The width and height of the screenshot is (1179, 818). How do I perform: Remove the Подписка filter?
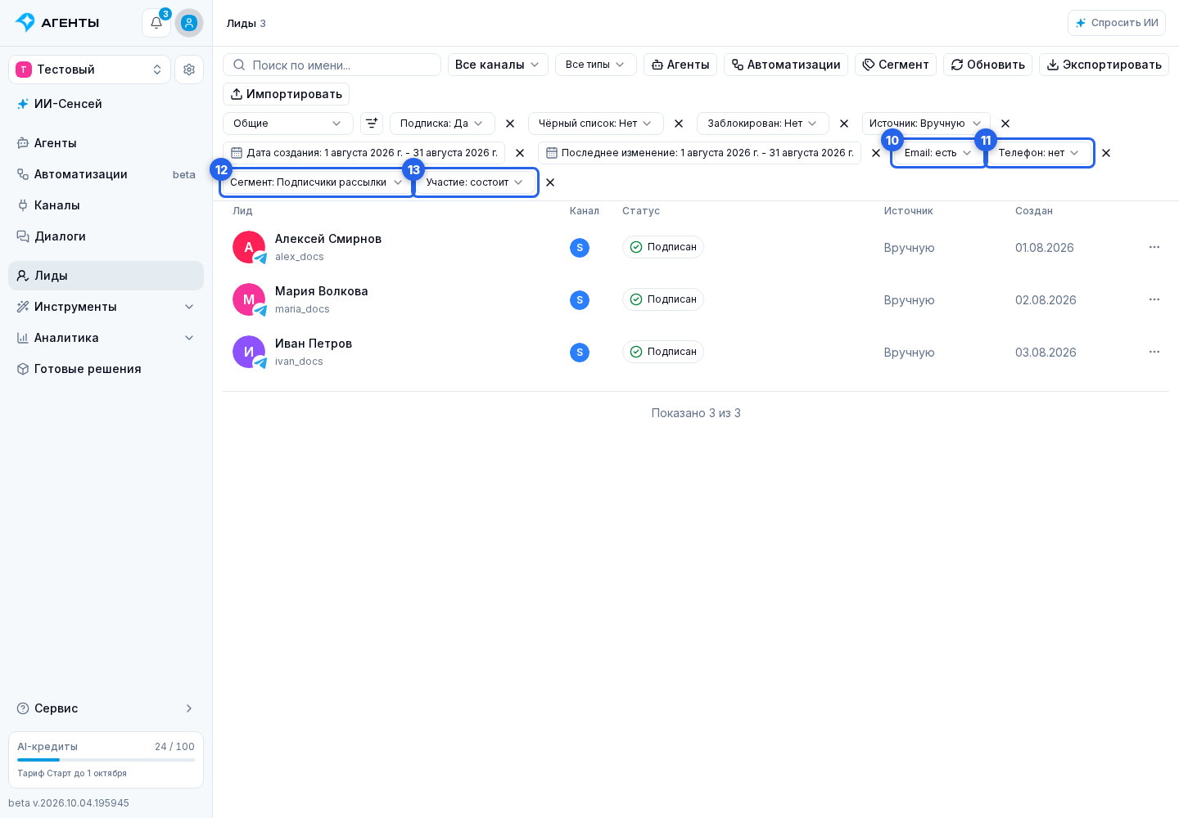[x=510, y=124]
